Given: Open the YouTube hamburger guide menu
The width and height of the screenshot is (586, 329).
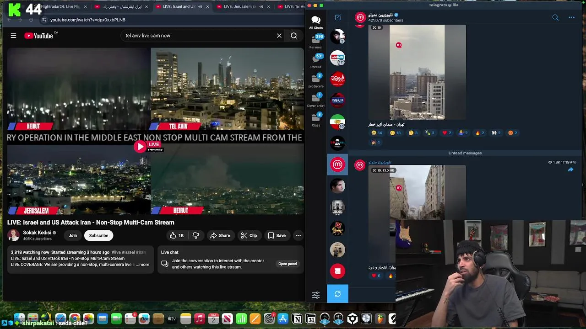Looking at the screenshot, I should (x=13, y=36).
